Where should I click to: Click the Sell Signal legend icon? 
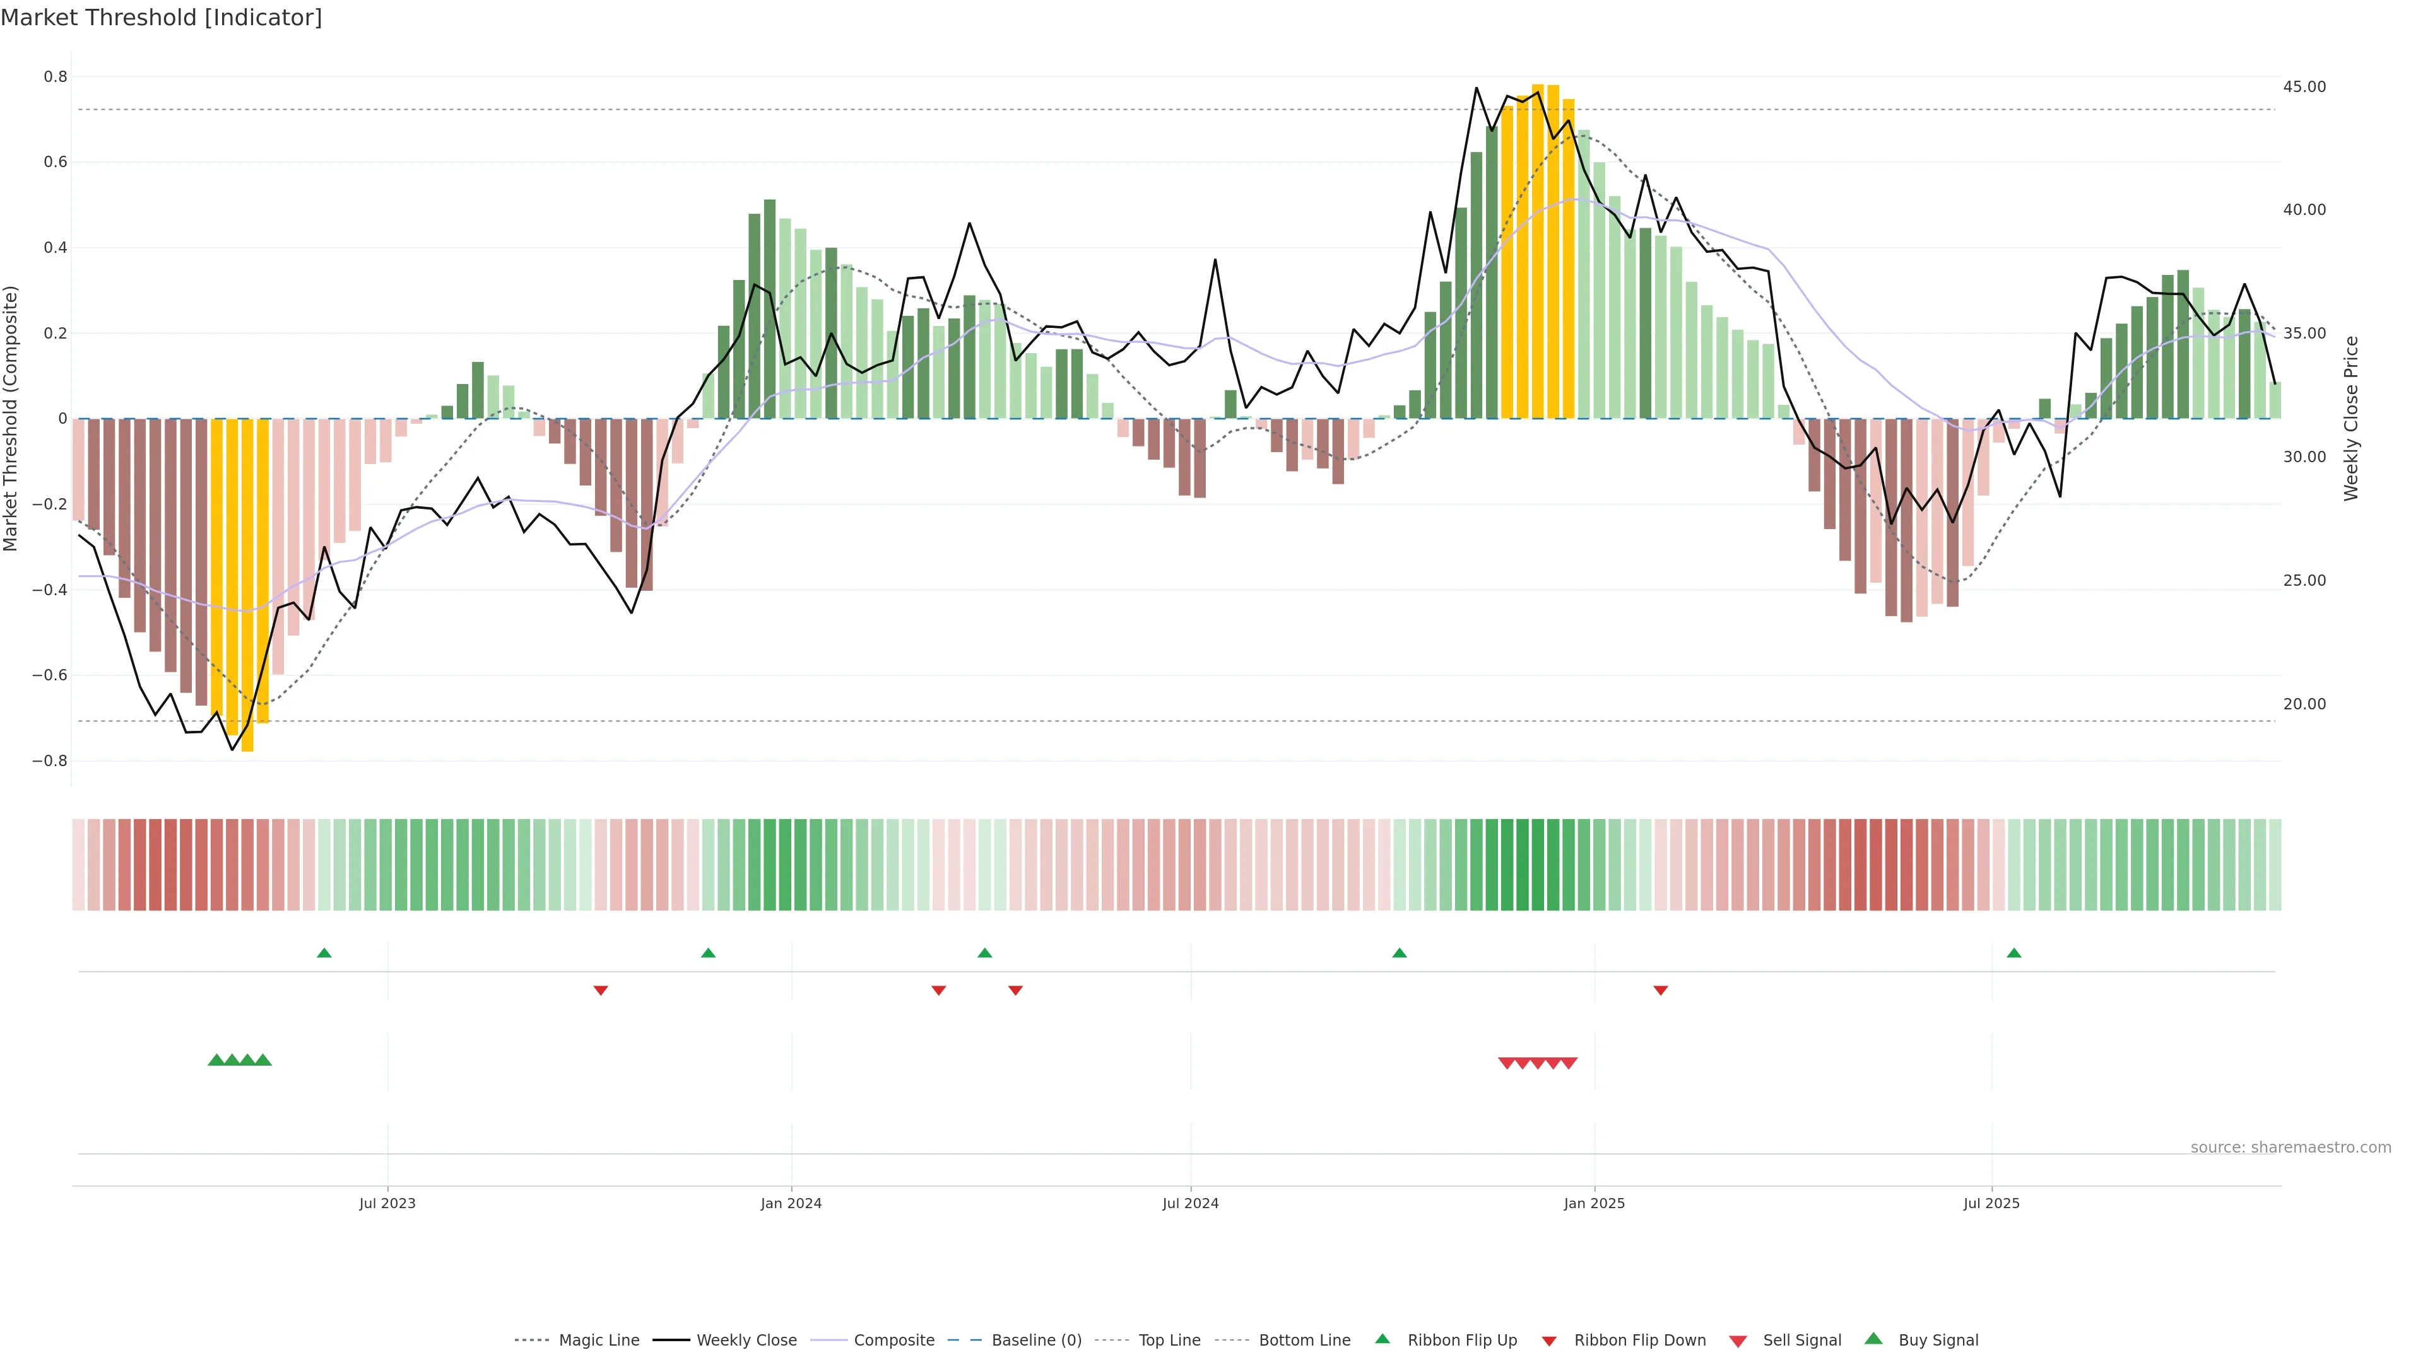(1737, 1341)
